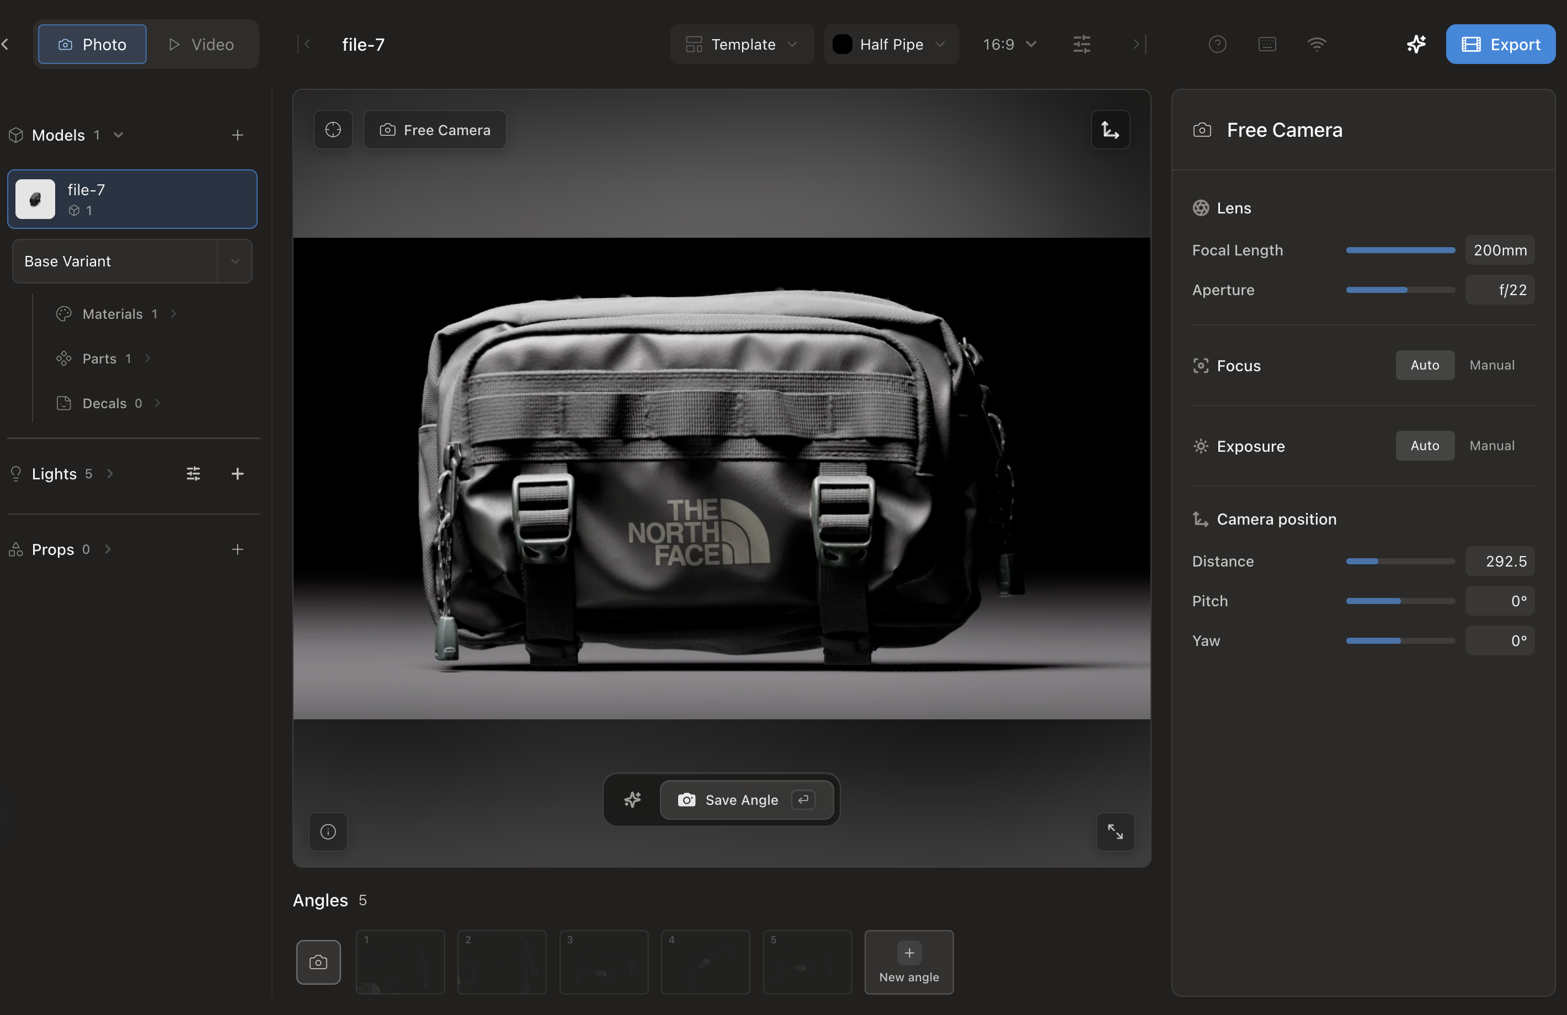This screenshot has width=1567, height=1015.
Task: Open the Half Pipe environment dropdown
Action: click(891, 44)
